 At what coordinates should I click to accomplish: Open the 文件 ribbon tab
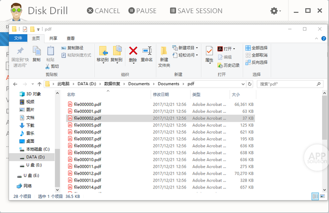(18, 38)
